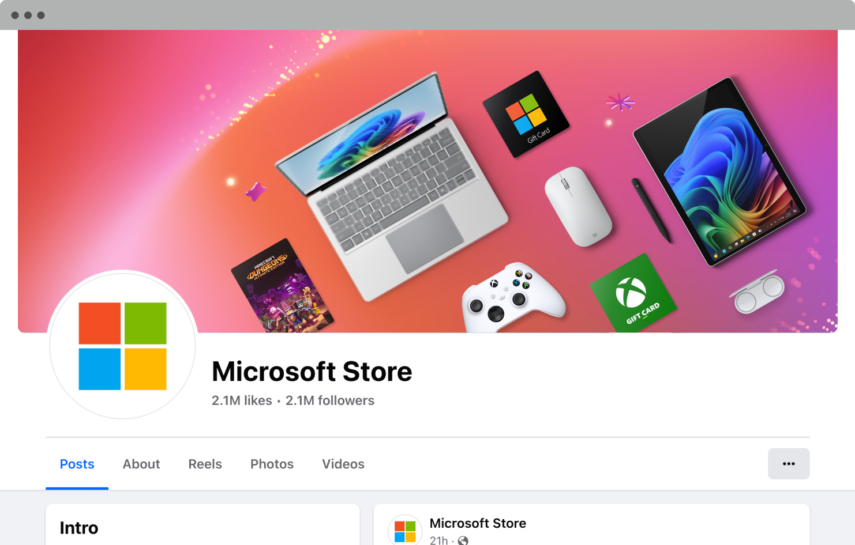Click the Microsoft Store post author name

tap(478, 523)
